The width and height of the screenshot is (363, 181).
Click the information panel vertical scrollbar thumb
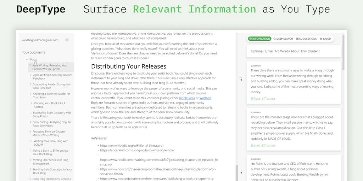(x=343, y=53)
